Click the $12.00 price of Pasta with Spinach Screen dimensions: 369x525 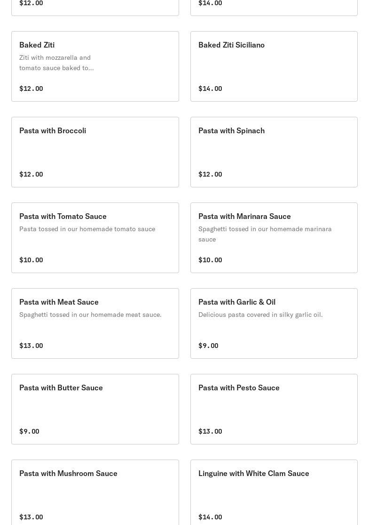click(x=210, y=174)
